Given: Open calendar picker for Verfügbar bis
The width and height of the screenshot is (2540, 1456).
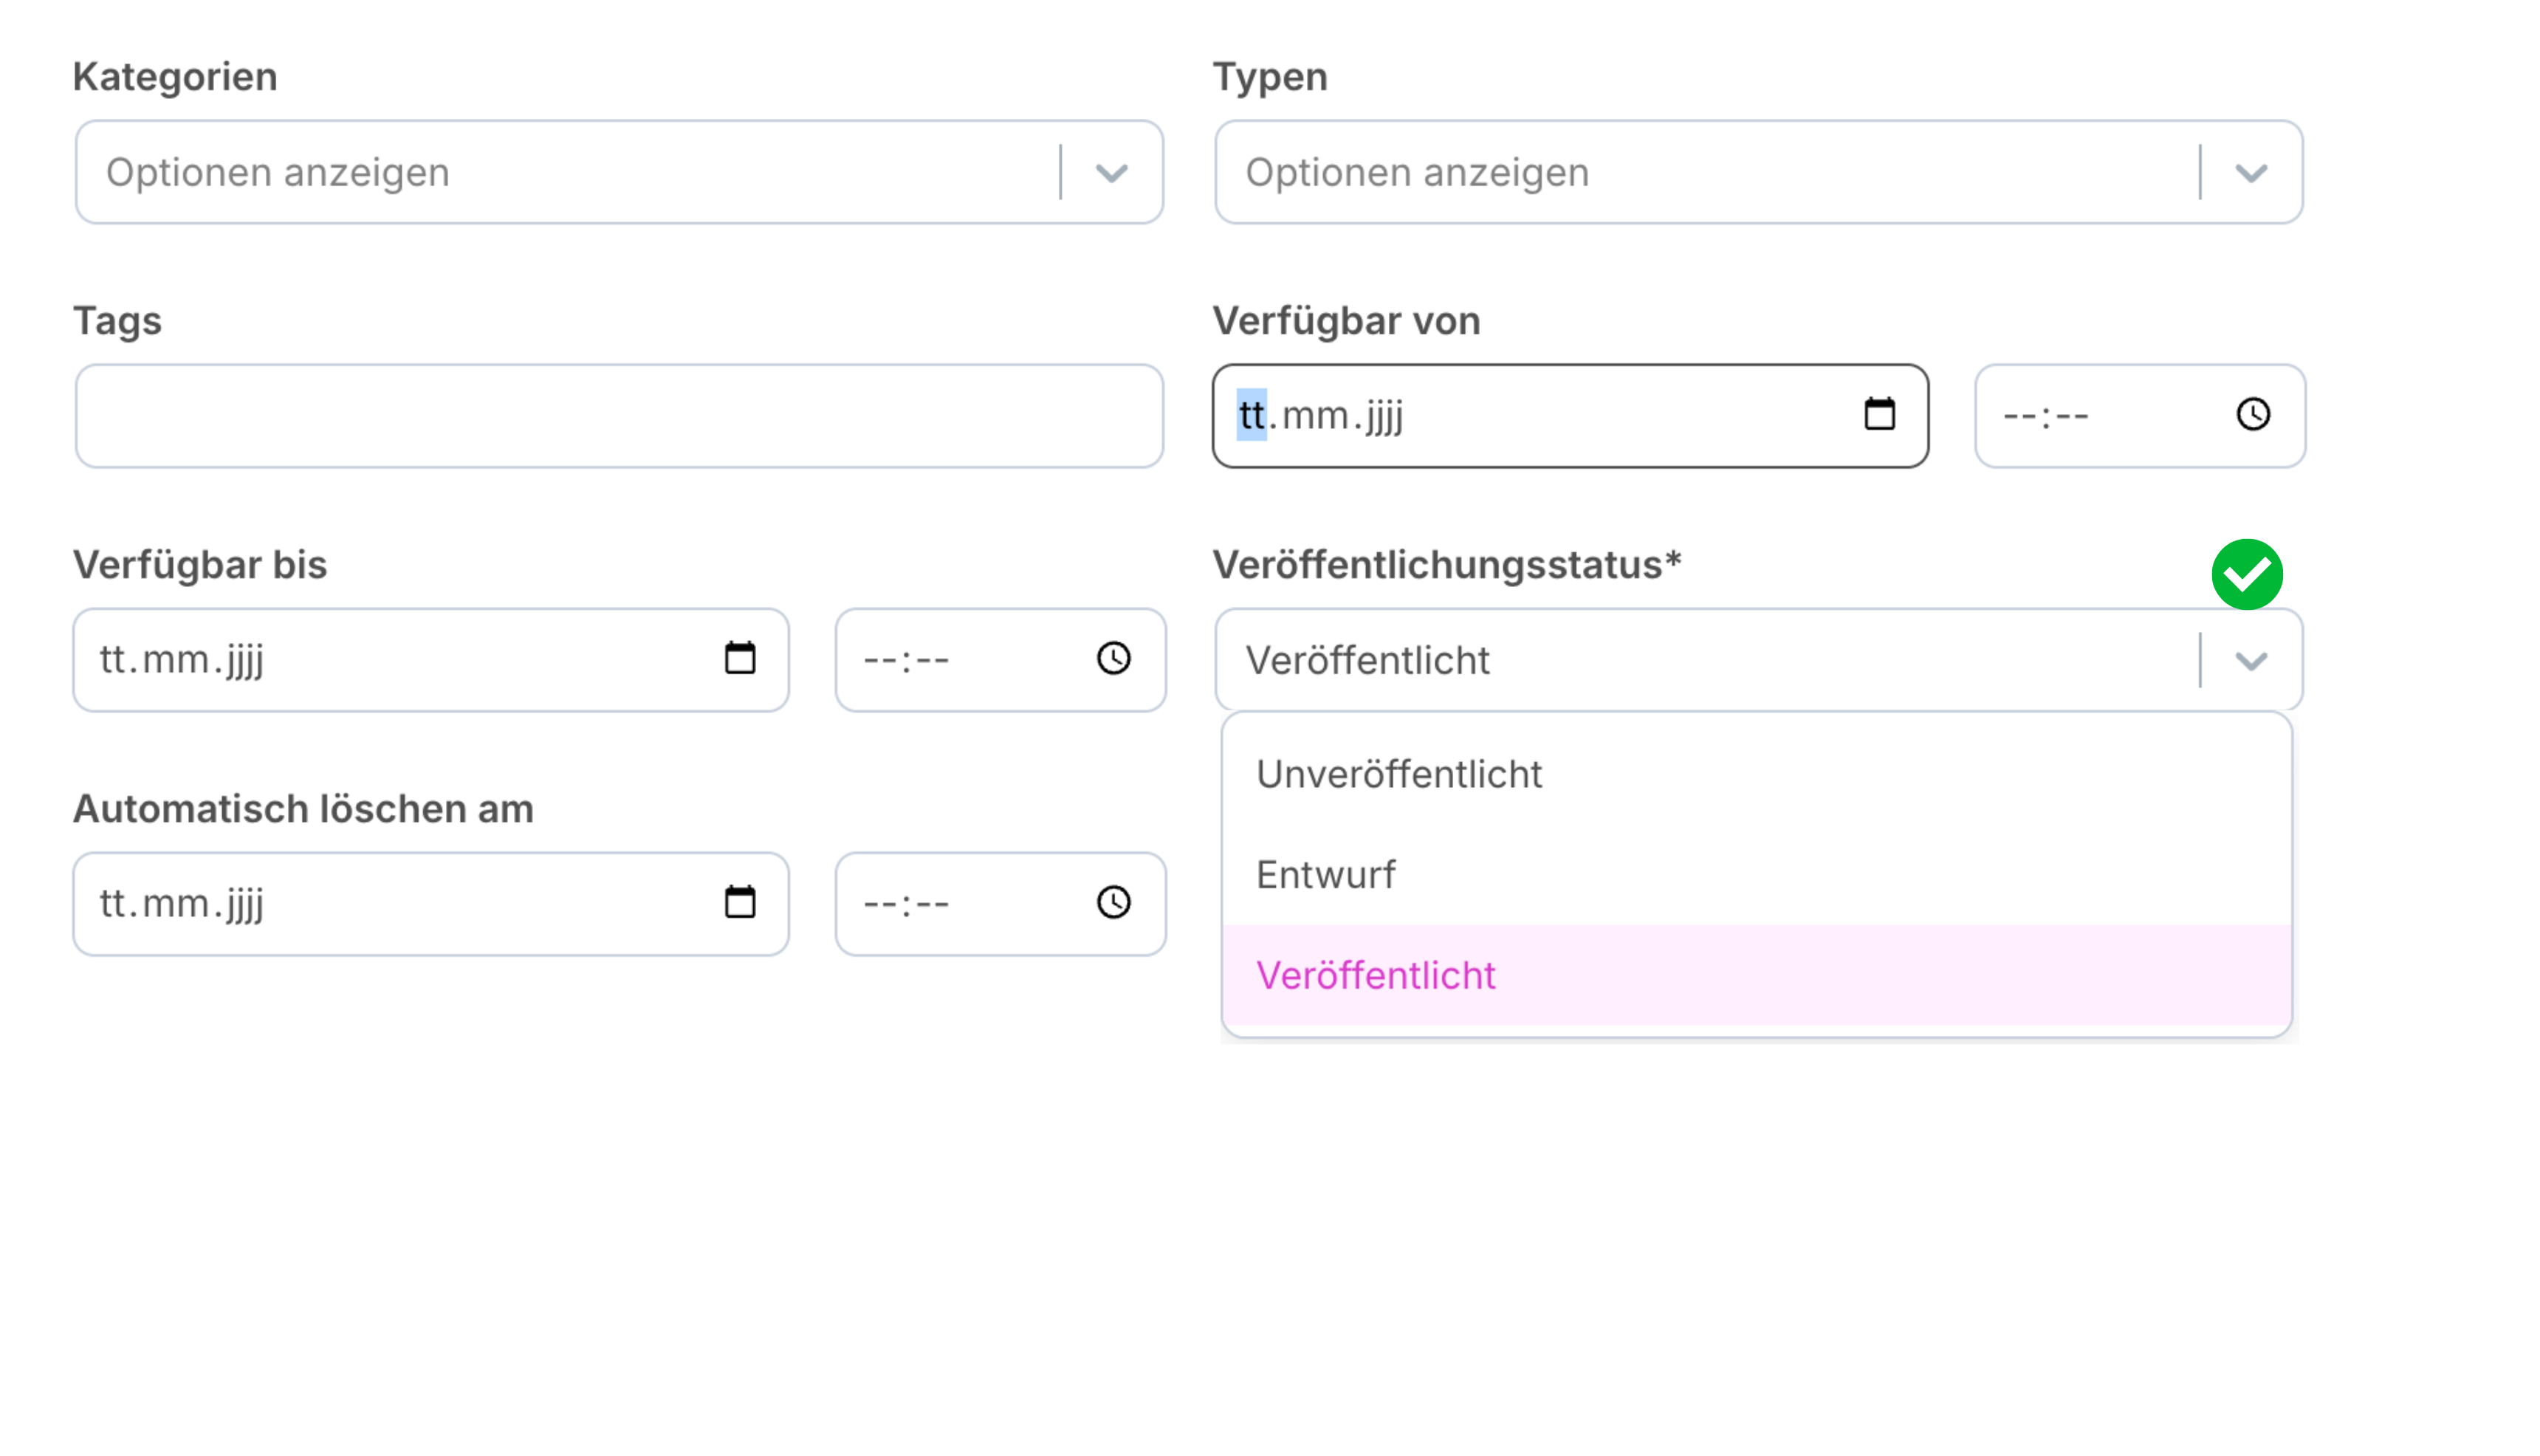Looking at the screenshot, I should pos(740,658).
